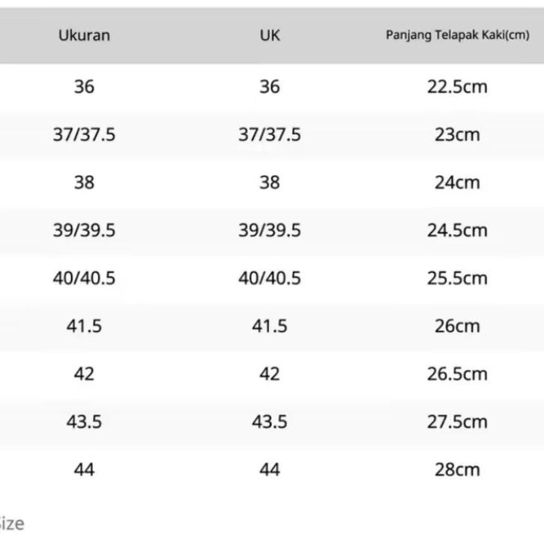
Task: Click the UK column header
Action: pos(270,35)
